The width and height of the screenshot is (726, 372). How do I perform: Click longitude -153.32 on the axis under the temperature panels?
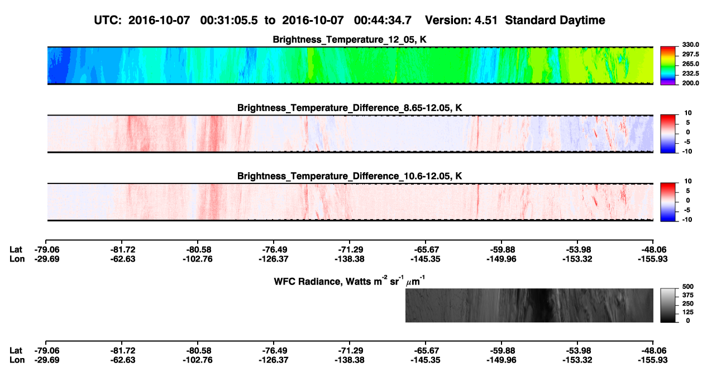pyautogui.click(x=577, y=259)
